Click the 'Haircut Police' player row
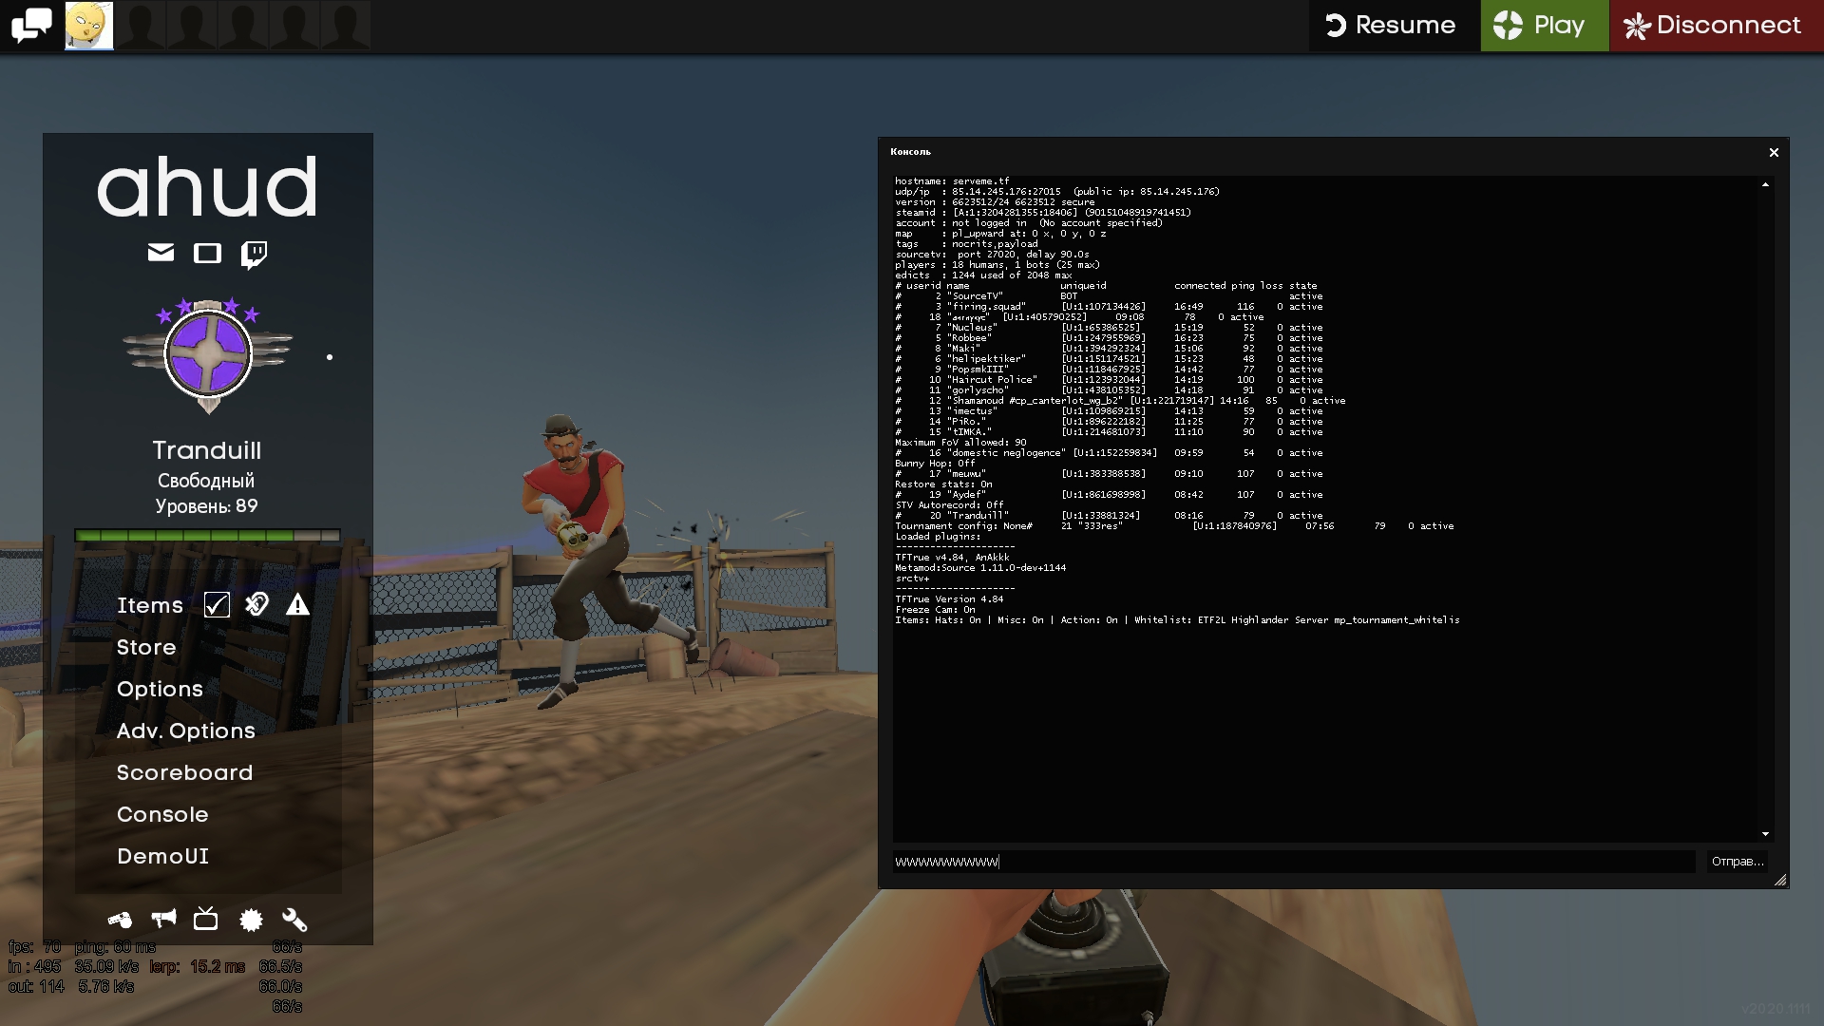The width and height of the screenshot is (1824, 1026). click(x=1109, y=380)
